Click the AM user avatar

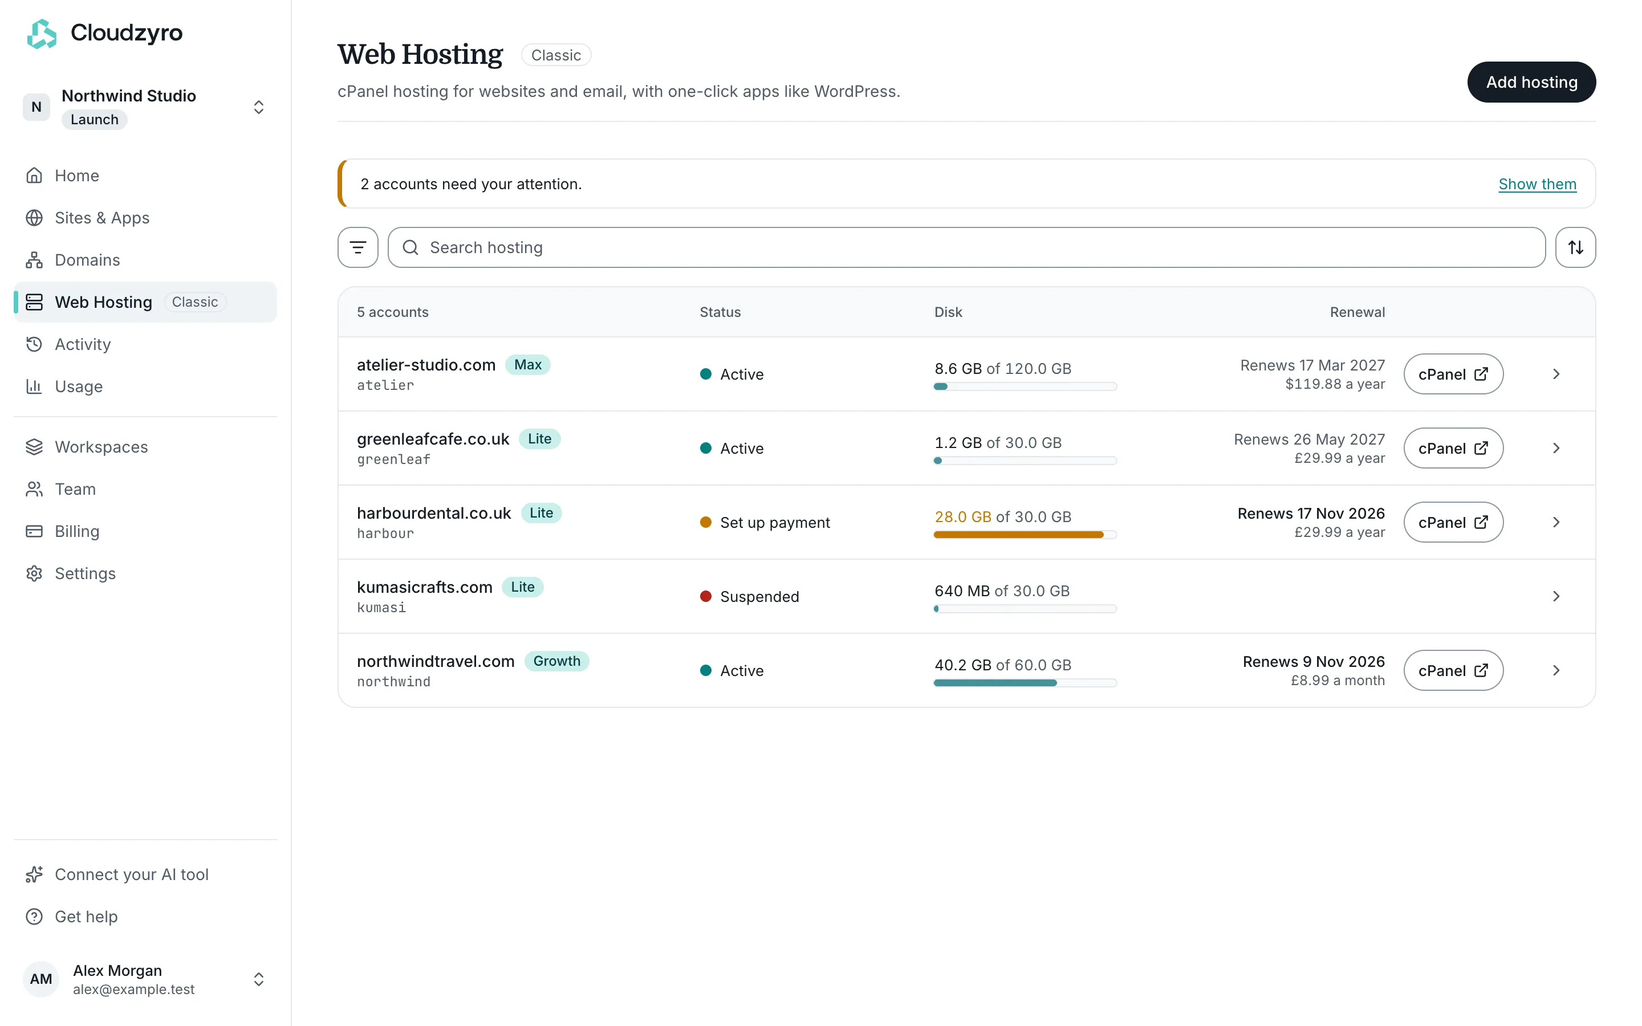point(40,979)
